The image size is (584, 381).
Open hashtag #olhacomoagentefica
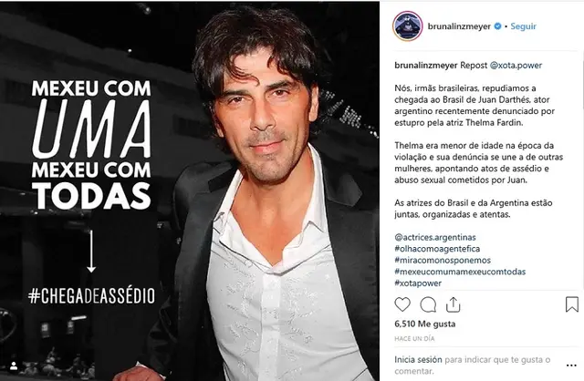(x=437, y=249)
